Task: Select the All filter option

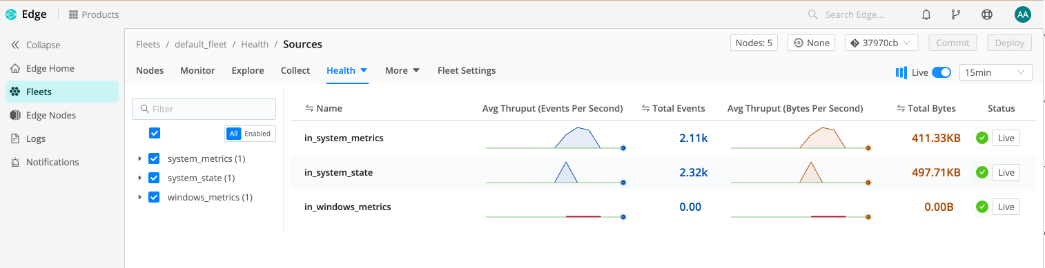Action: (x=233, y=134)
